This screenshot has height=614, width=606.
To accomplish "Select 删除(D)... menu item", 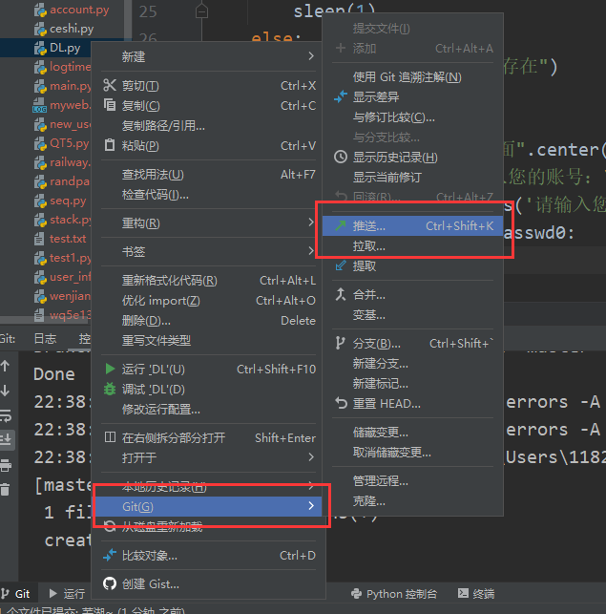I will 208,320.
